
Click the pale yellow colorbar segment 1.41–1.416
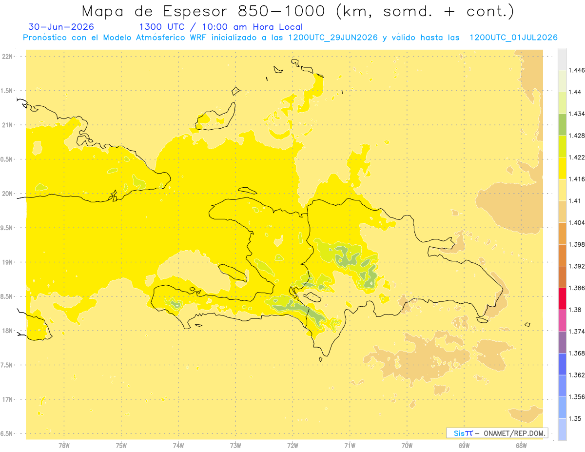(x=562, y=190)
